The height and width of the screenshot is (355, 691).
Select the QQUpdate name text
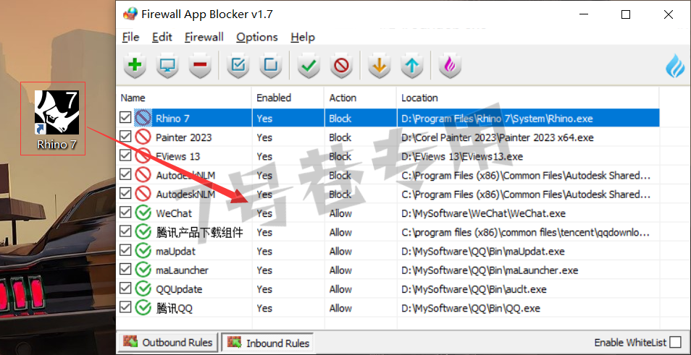pos(179,289)
